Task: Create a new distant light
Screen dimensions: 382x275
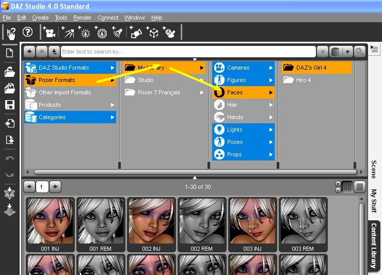Action: click(68, 32)
